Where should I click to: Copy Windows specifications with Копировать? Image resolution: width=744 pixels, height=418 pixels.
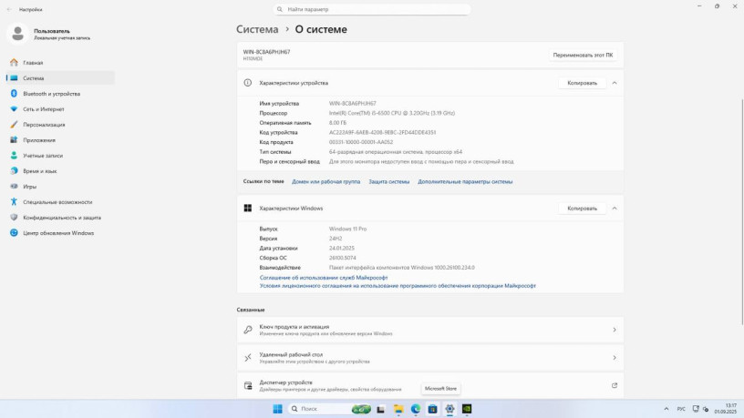tap(582, 209)
